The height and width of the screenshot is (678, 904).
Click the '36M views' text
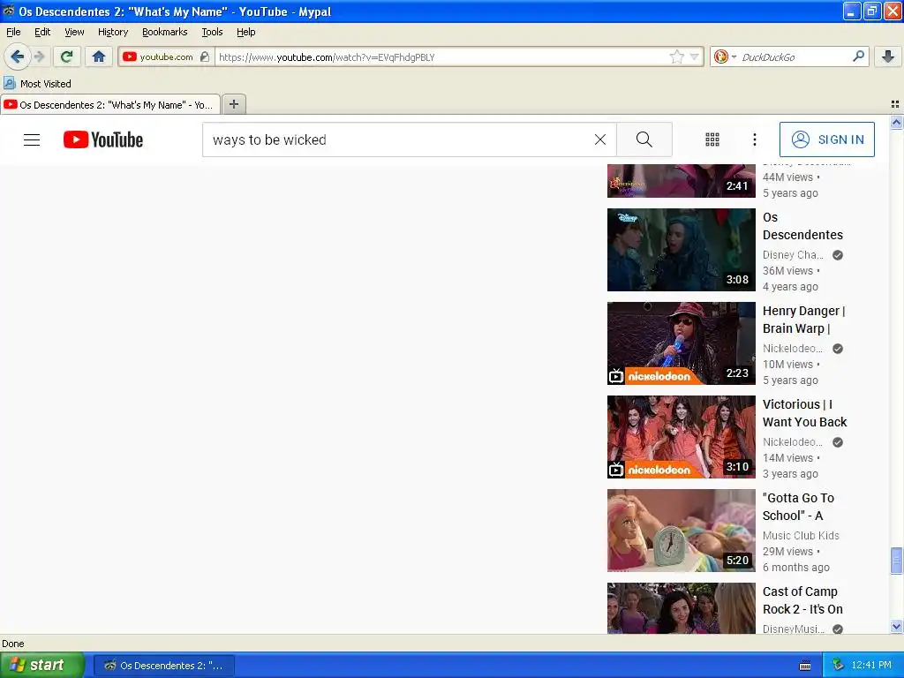click(787, 271)
